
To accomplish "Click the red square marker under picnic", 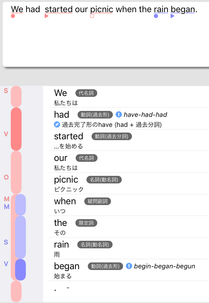I will [x=92, y=16].
